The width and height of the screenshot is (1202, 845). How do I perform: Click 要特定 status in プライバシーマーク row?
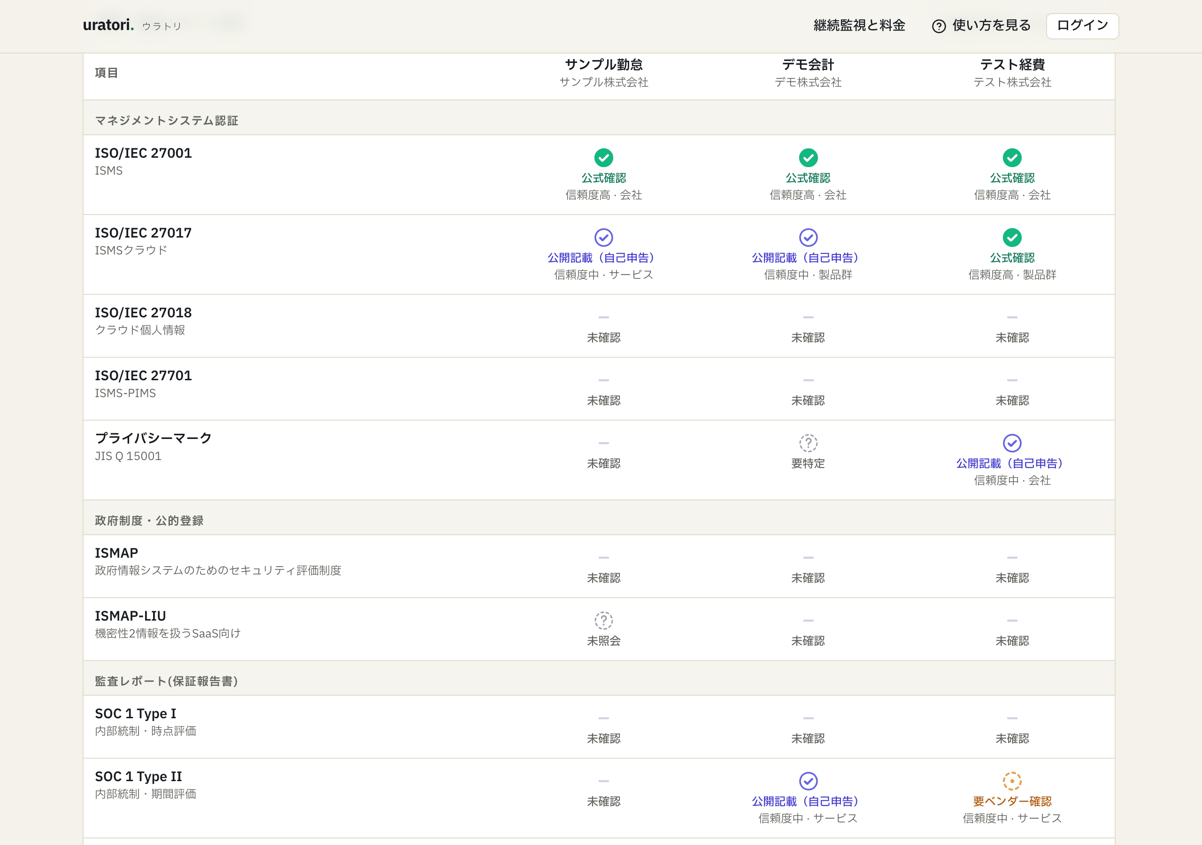[x=808, y=463]
